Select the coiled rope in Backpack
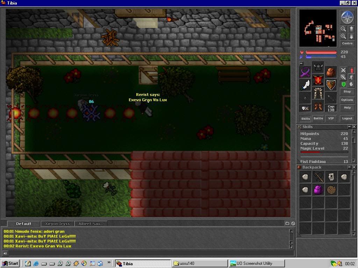358x268 pixels. (331, 190)
